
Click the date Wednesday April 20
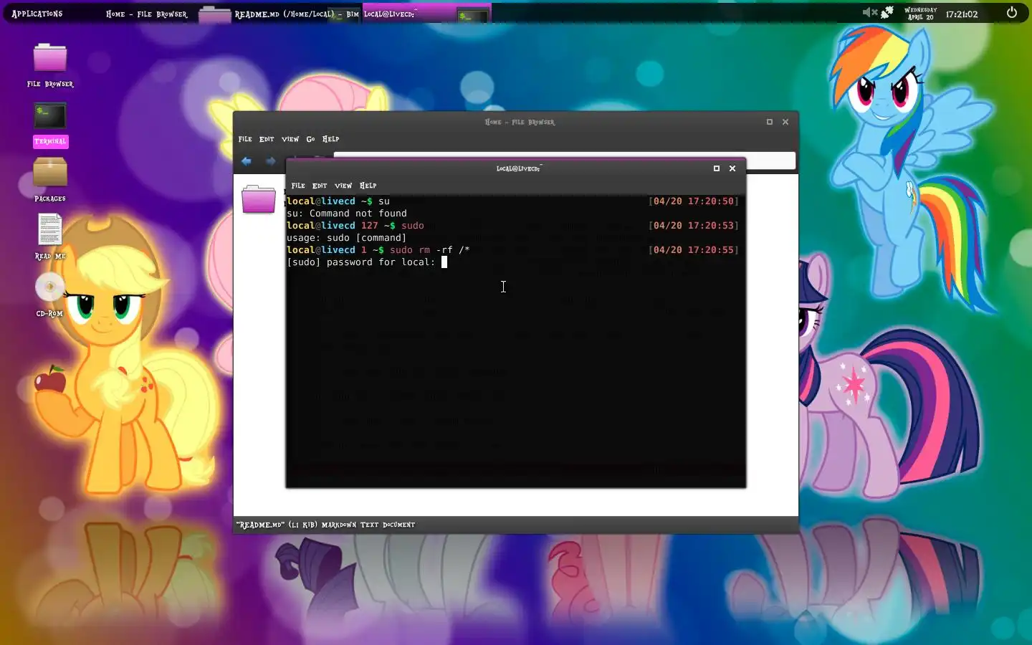coord(921,14)
